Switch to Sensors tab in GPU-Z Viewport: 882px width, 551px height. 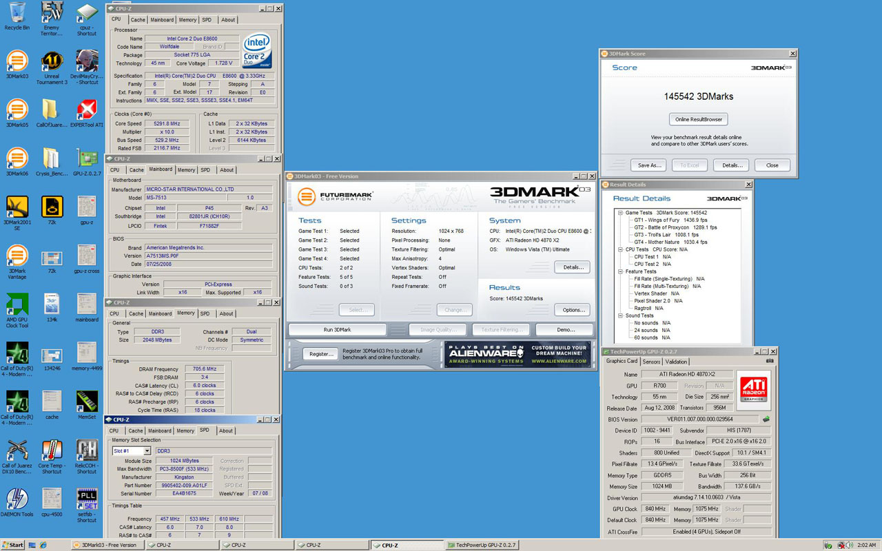(x=651, y=361)
